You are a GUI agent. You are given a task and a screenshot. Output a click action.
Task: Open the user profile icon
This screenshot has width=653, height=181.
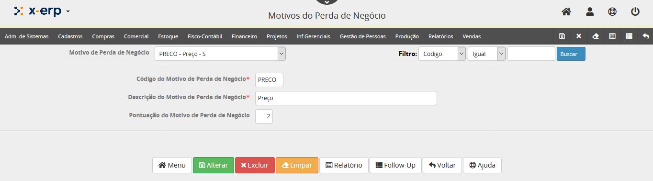point(590,12)
